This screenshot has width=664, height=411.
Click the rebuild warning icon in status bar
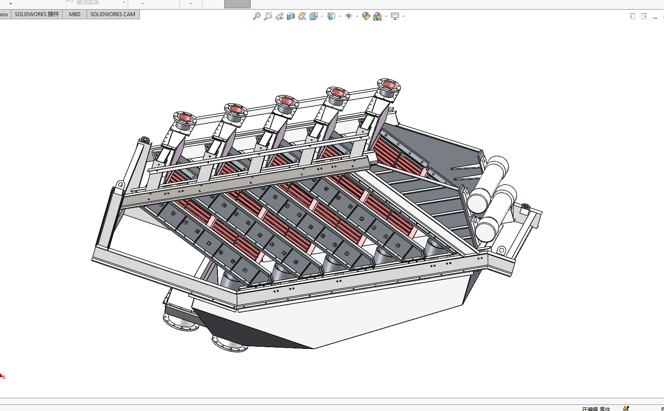[x=626, y=408]
